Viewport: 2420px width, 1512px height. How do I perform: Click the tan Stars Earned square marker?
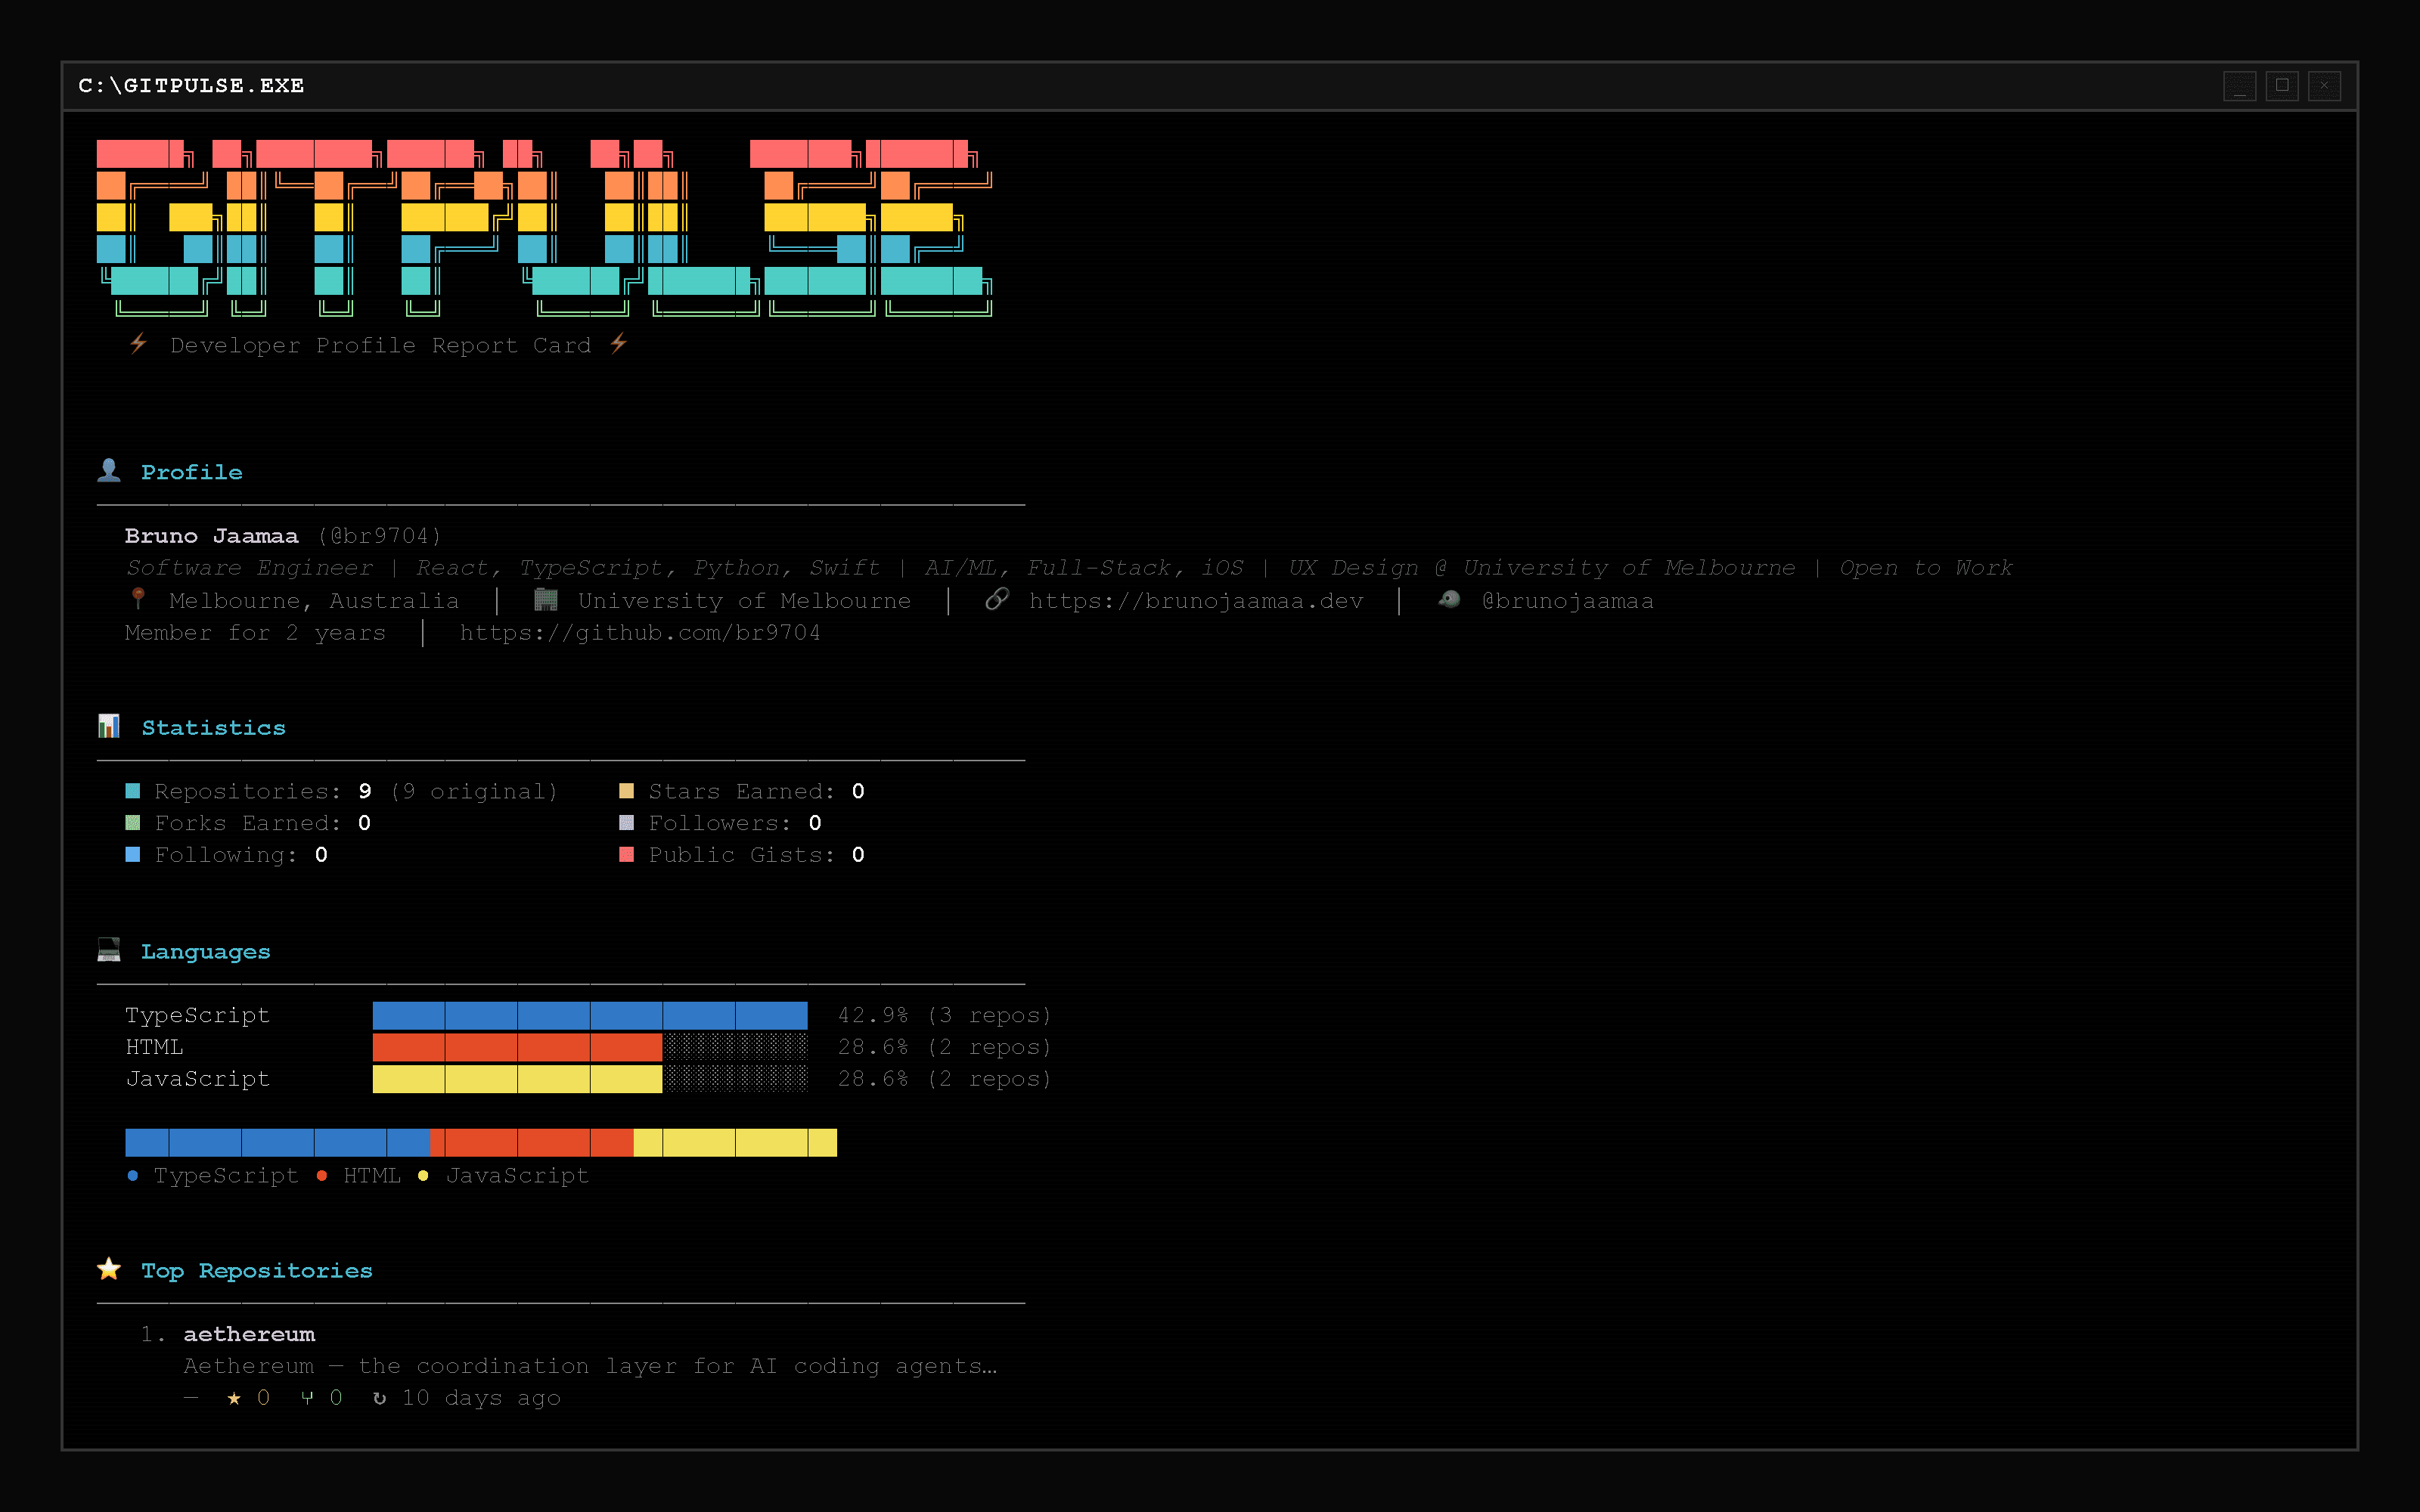point(627,791)
